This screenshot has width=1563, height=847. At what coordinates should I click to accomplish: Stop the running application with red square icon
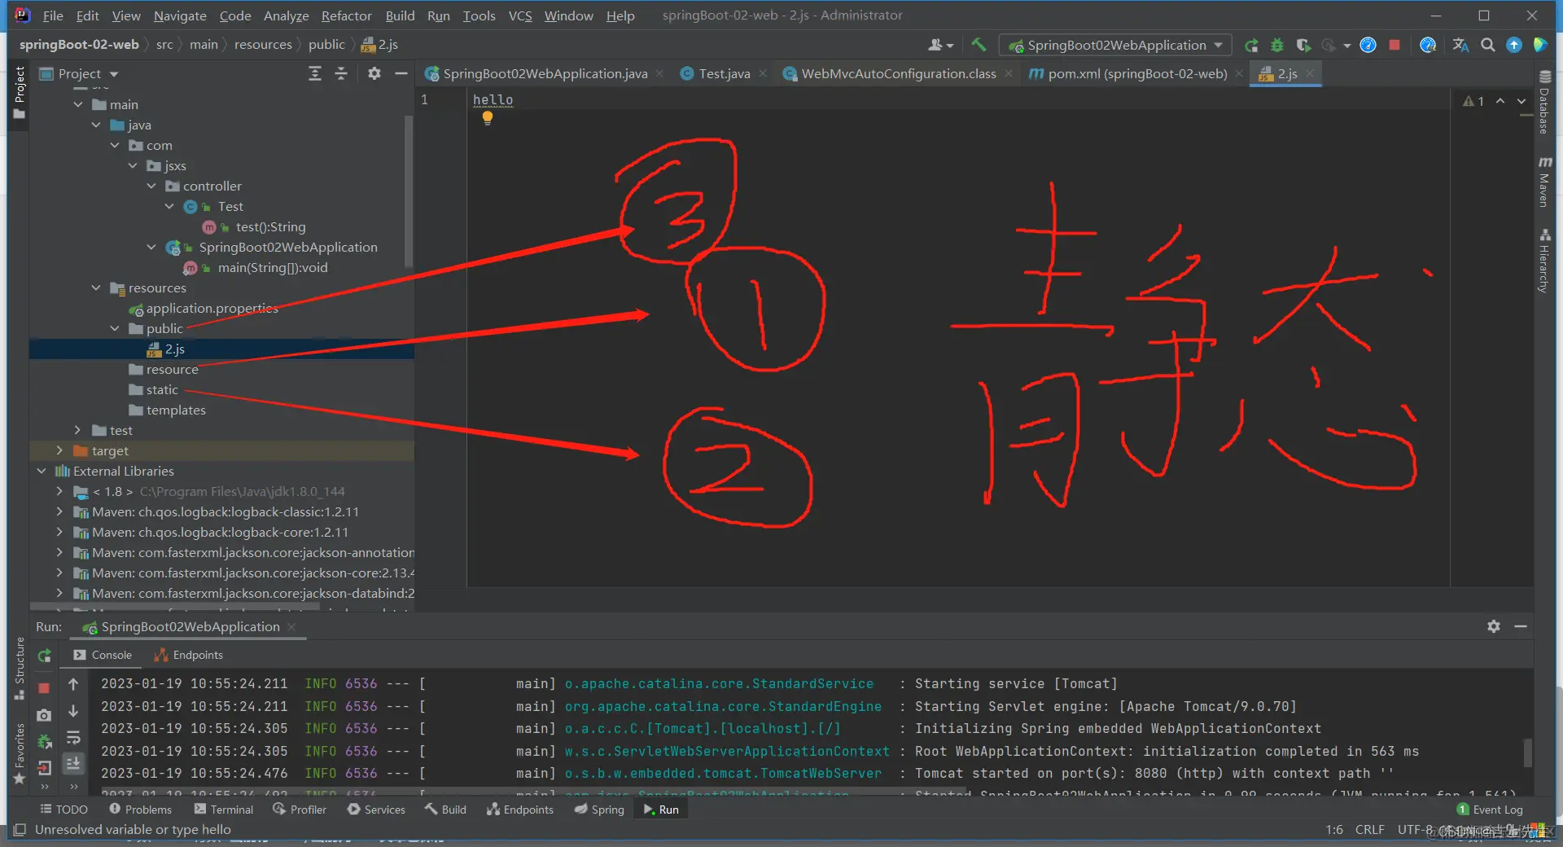[x=44, y=688]
